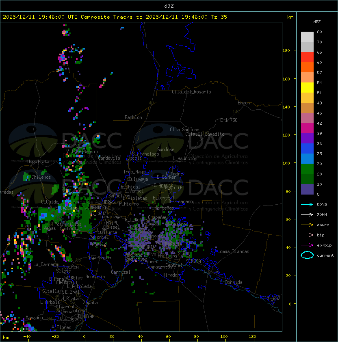Pick the light gray top swatch in dBZ legend
338x342 pixels.
coord(307,37)
